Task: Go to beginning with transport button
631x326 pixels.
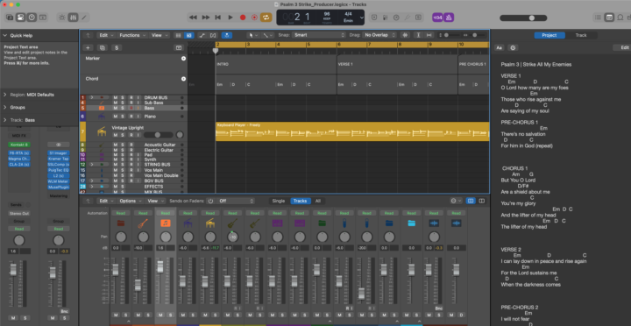Action: (x=217, y=18)
